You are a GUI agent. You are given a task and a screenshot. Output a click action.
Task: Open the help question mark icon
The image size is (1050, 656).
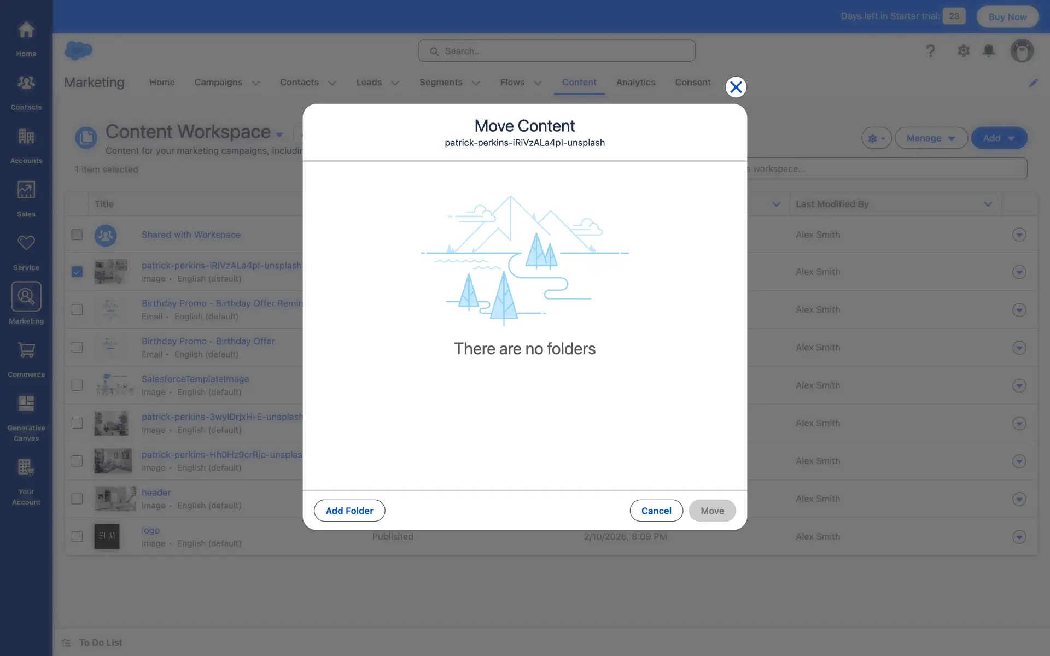(930, 51)
